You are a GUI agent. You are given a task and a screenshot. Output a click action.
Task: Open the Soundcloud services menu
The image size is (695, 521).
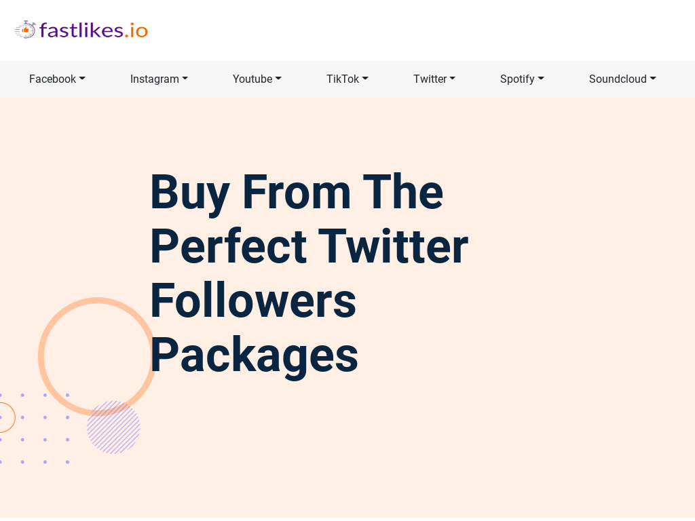click(622, 79)
